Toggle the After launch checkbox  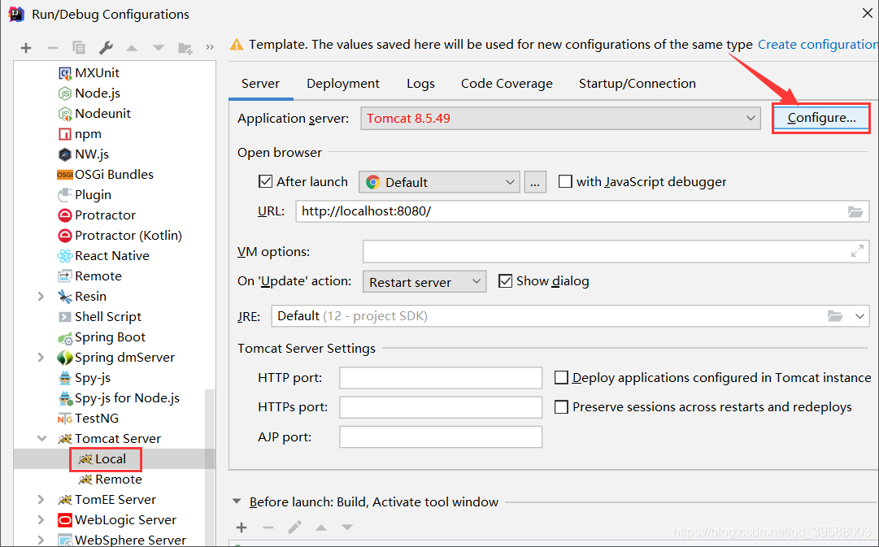click(x=265, y=181)
